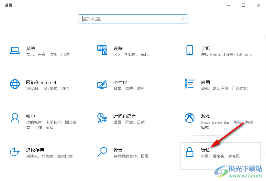Click the magnifier in the search box
266x181 pixels.
(183, 19)
